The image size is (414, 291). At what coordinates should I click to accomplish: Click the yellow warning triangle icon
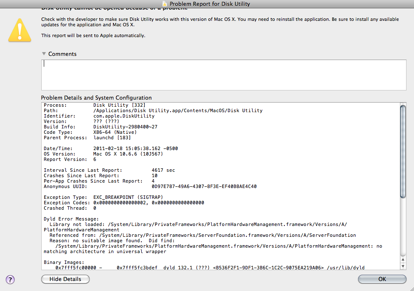tap(20, 30)
